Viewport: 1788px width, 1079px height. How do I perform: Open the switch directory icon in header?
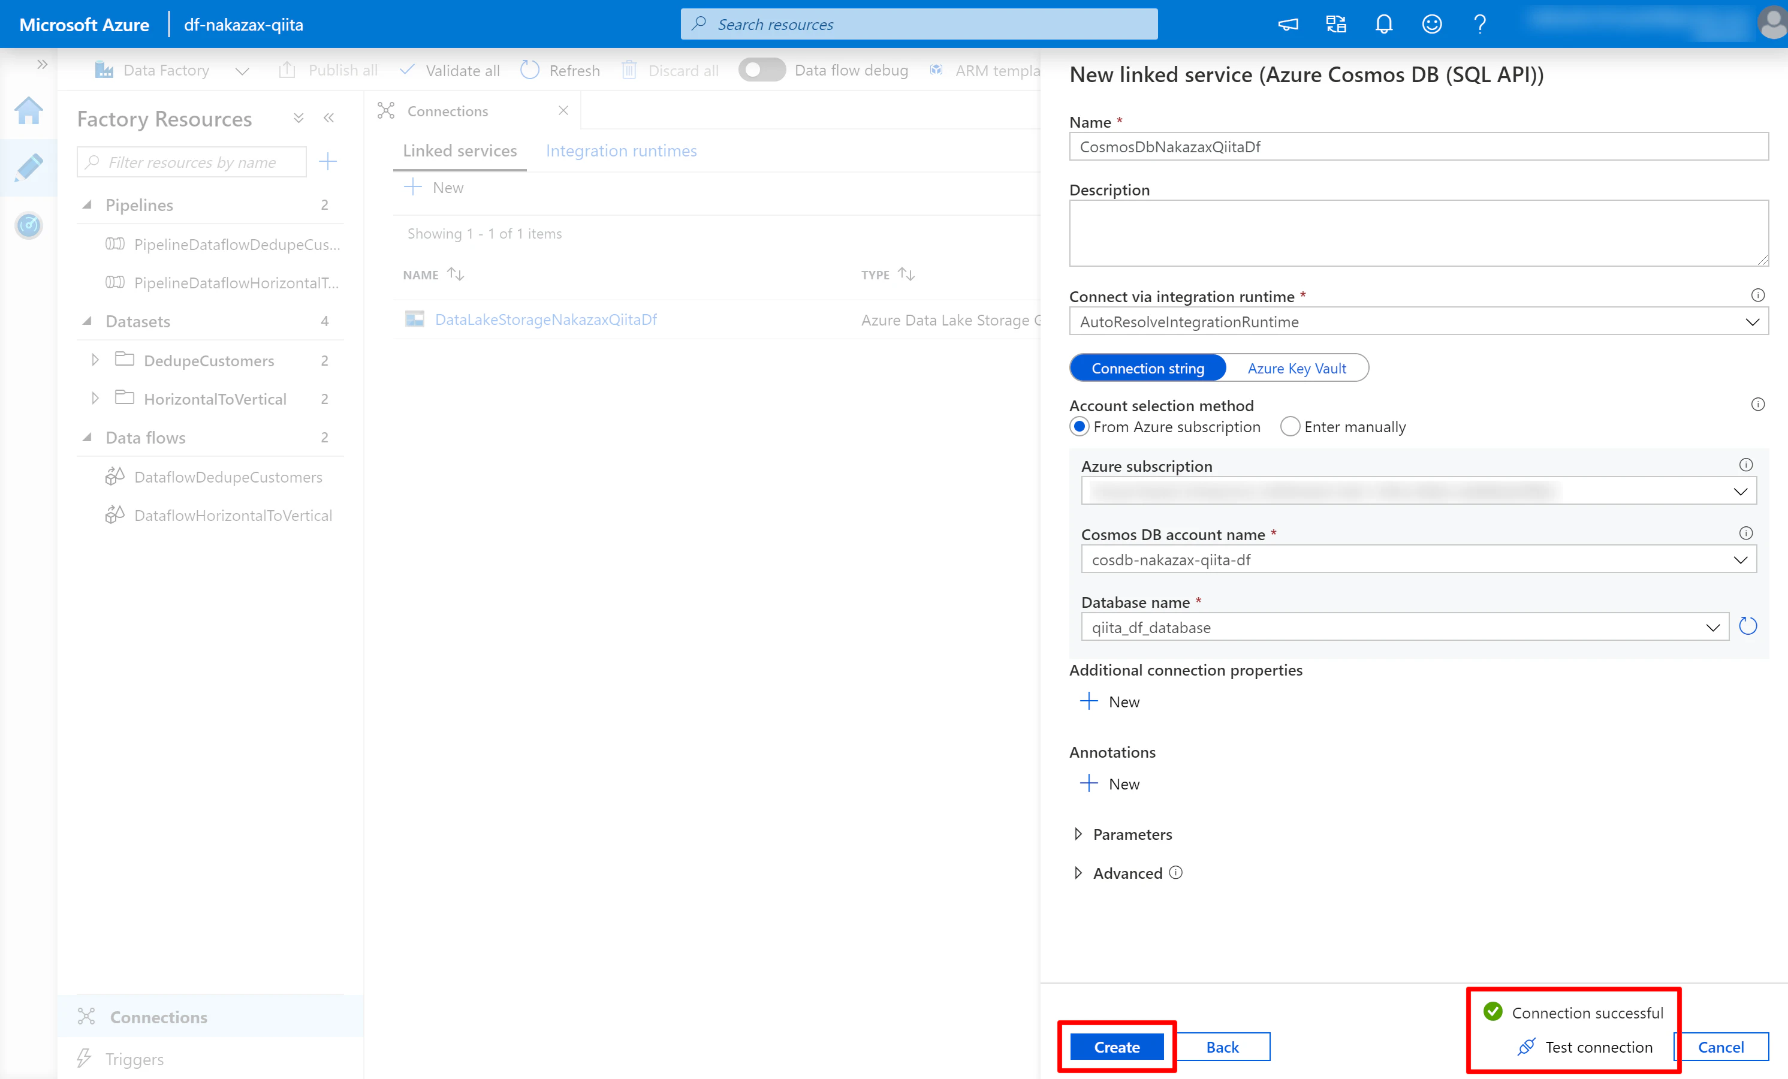tap(1336, 25)
